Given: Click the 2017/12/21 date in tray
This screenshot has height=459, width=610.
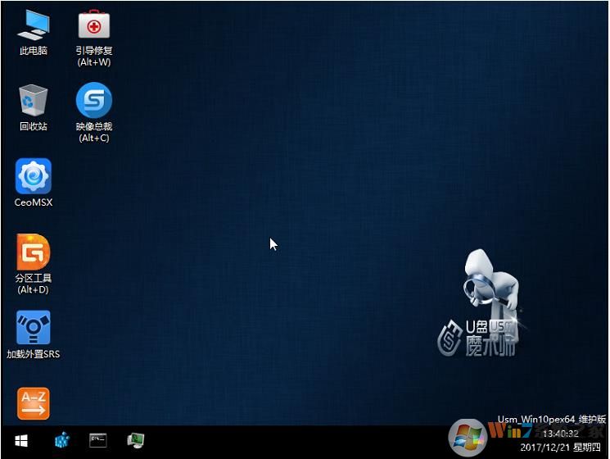Looking at the screenshot, I should 561,448.
